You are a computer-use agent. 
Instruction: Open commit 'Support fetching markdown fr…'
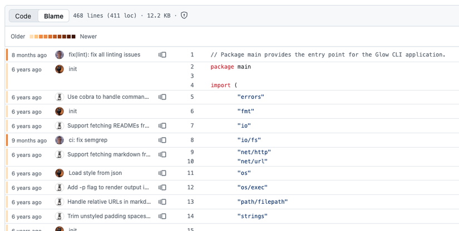tap(109, 154)
